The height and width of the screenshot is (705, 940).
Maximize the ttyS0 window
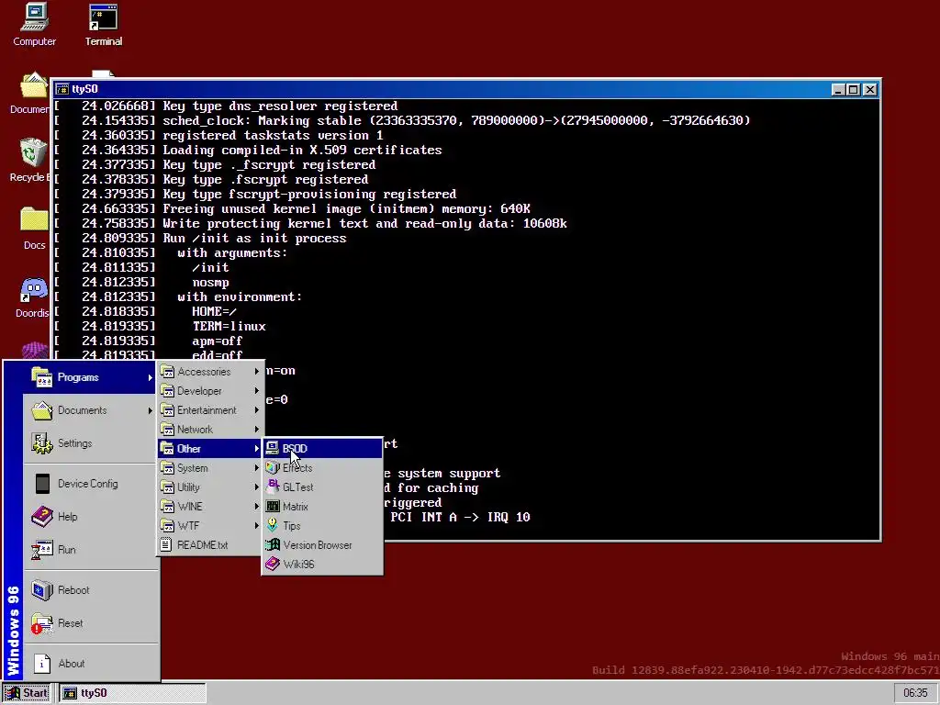(x=853, y=89)
